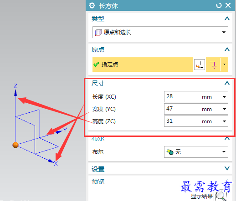
Task: Expand the 设置 section
Action: pos(227,168)
